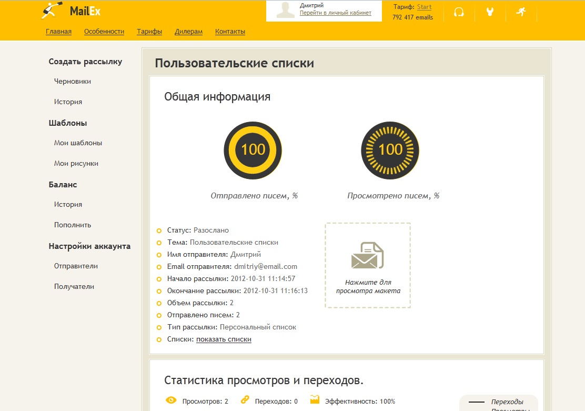Click the viewed emails percent gauge
This screenshot has height=411, width=585.
click(x=390, y=149)
